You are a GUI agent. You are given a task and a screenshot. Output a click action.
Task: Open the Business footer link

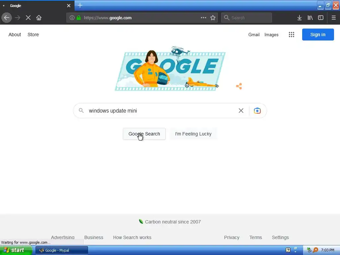pos(94,237)
